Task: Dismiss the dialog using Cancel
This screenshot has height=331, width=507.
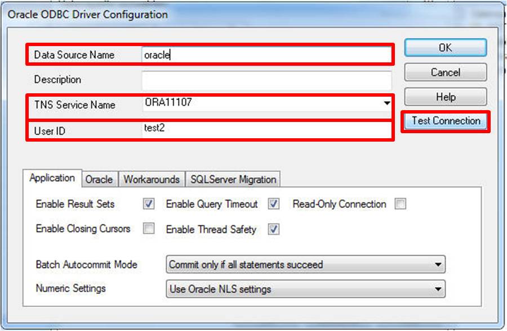Action: [x=445, y=72]
